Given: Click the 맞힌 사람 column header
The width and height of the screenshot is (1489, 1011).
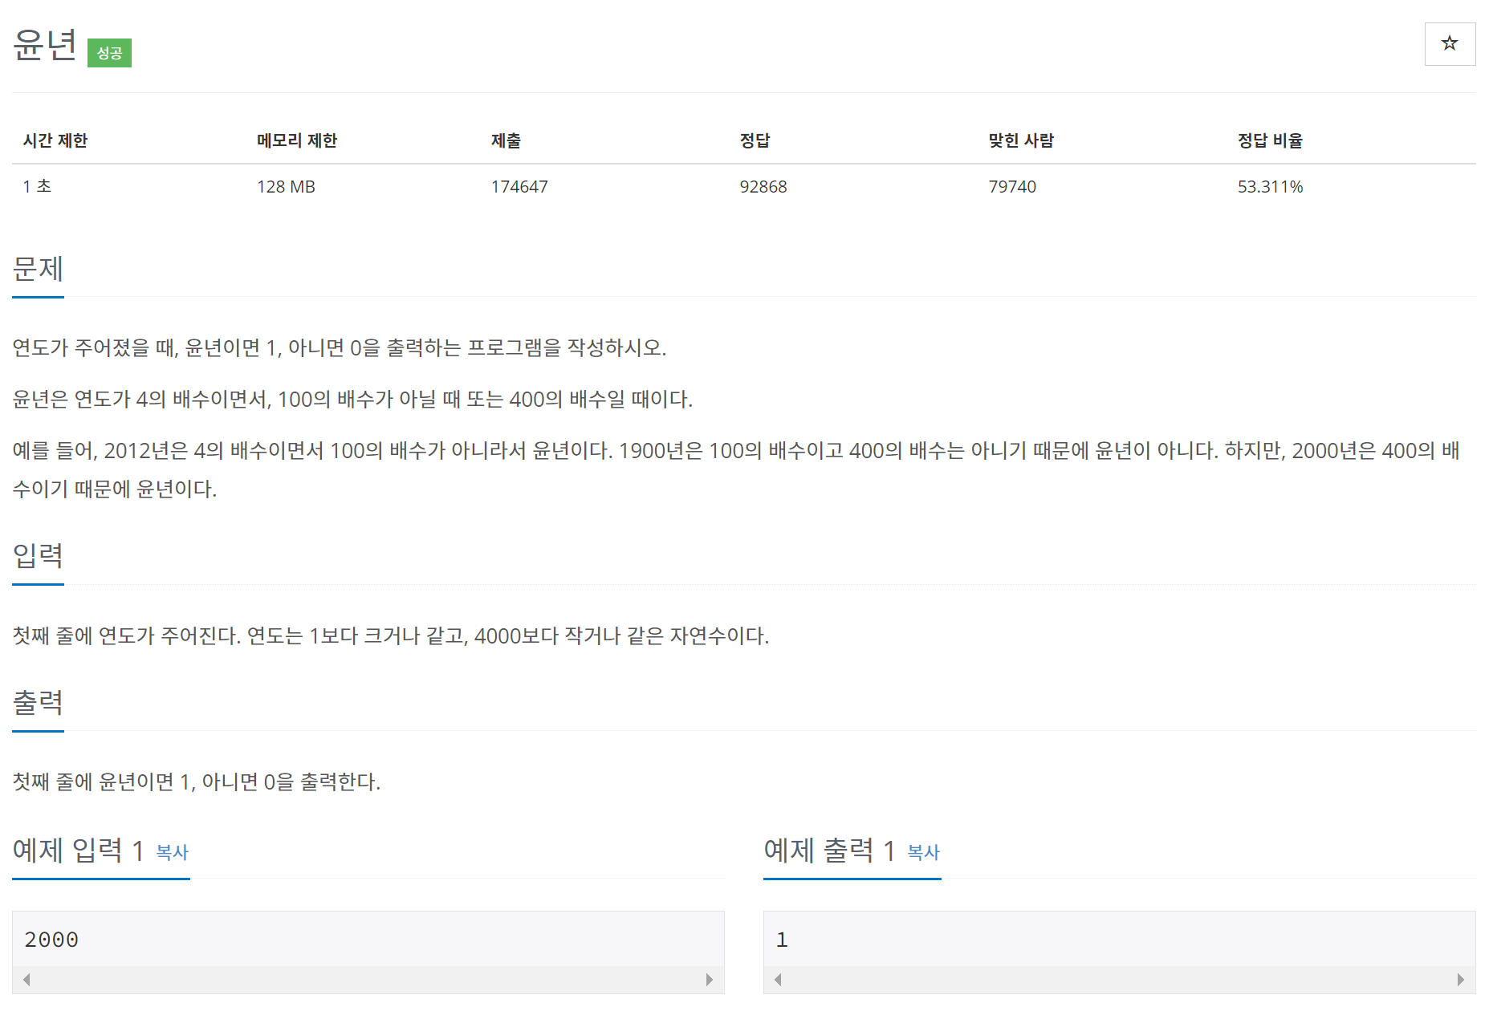Looking at the screenshot, I should point(1021,140).
